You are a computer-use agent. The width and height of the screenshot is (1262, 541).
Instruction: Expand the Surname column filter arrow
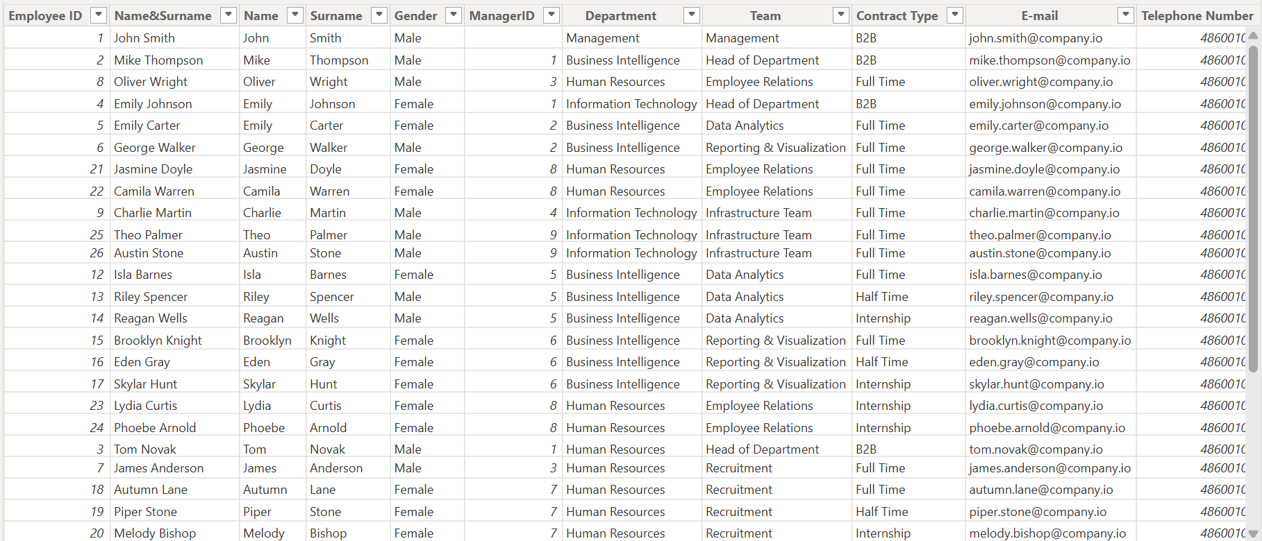pyautogui.click(x=379, y=15)
